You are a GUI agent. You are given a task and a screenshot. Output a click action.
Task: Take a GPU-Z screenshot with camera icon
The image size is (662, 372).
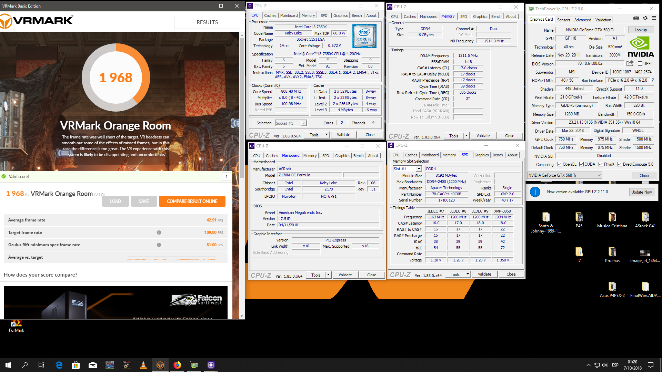click(x=636, y=18)
